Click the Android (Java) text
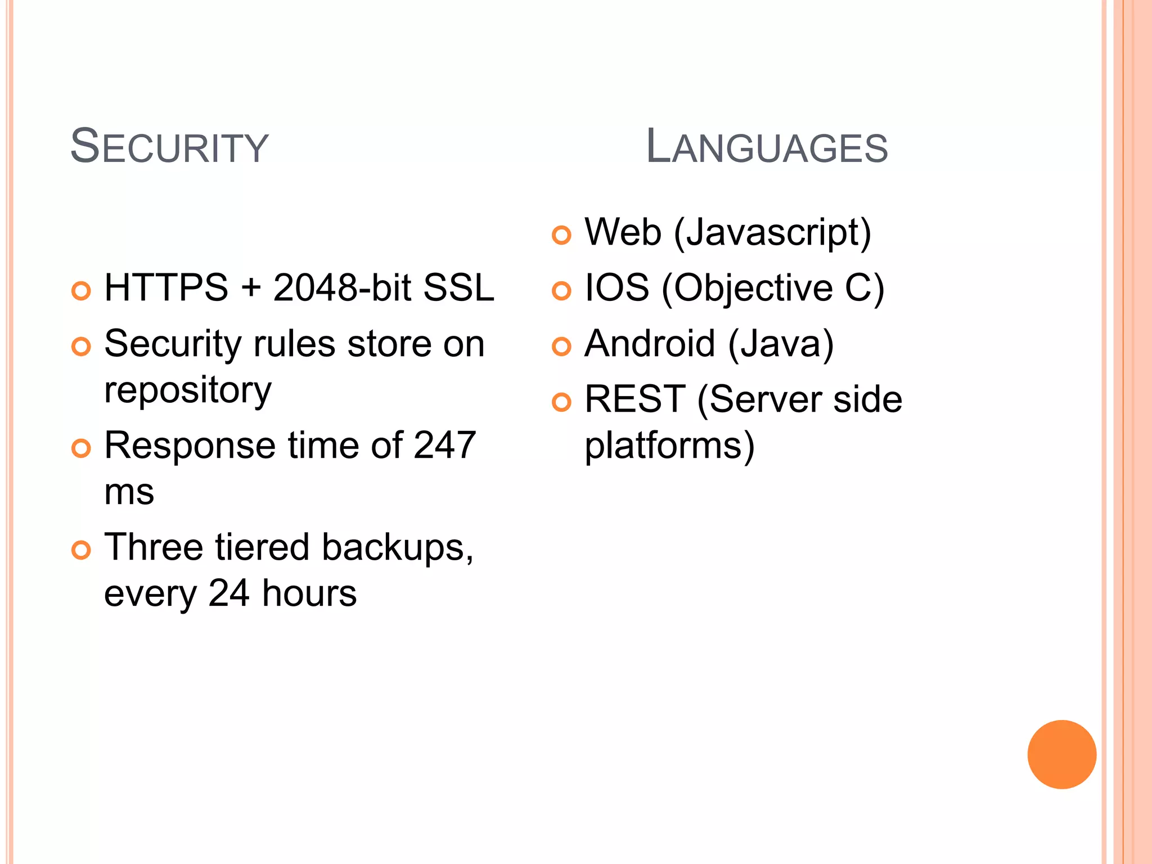This screenshot has width=1152, height=864. [709, 344]
